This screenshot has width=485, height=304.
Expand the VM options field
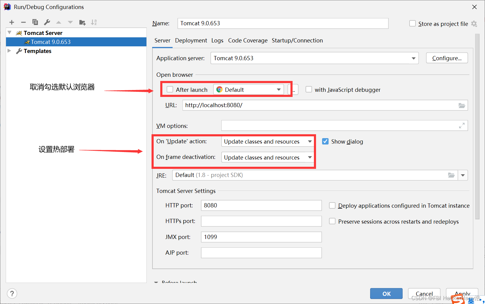(x=462, y=126)
